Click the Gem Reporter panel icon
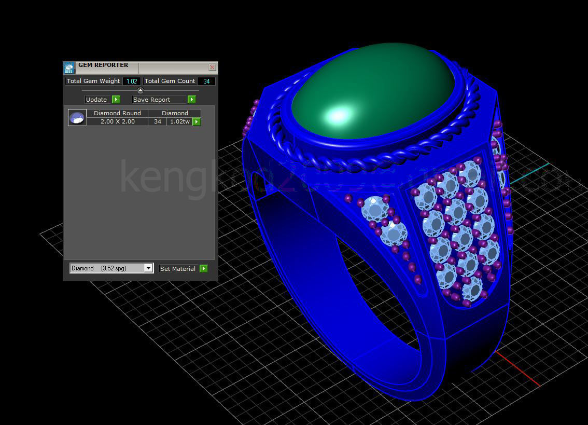Viewport: 588px width, 425px height. coord(69,67)
